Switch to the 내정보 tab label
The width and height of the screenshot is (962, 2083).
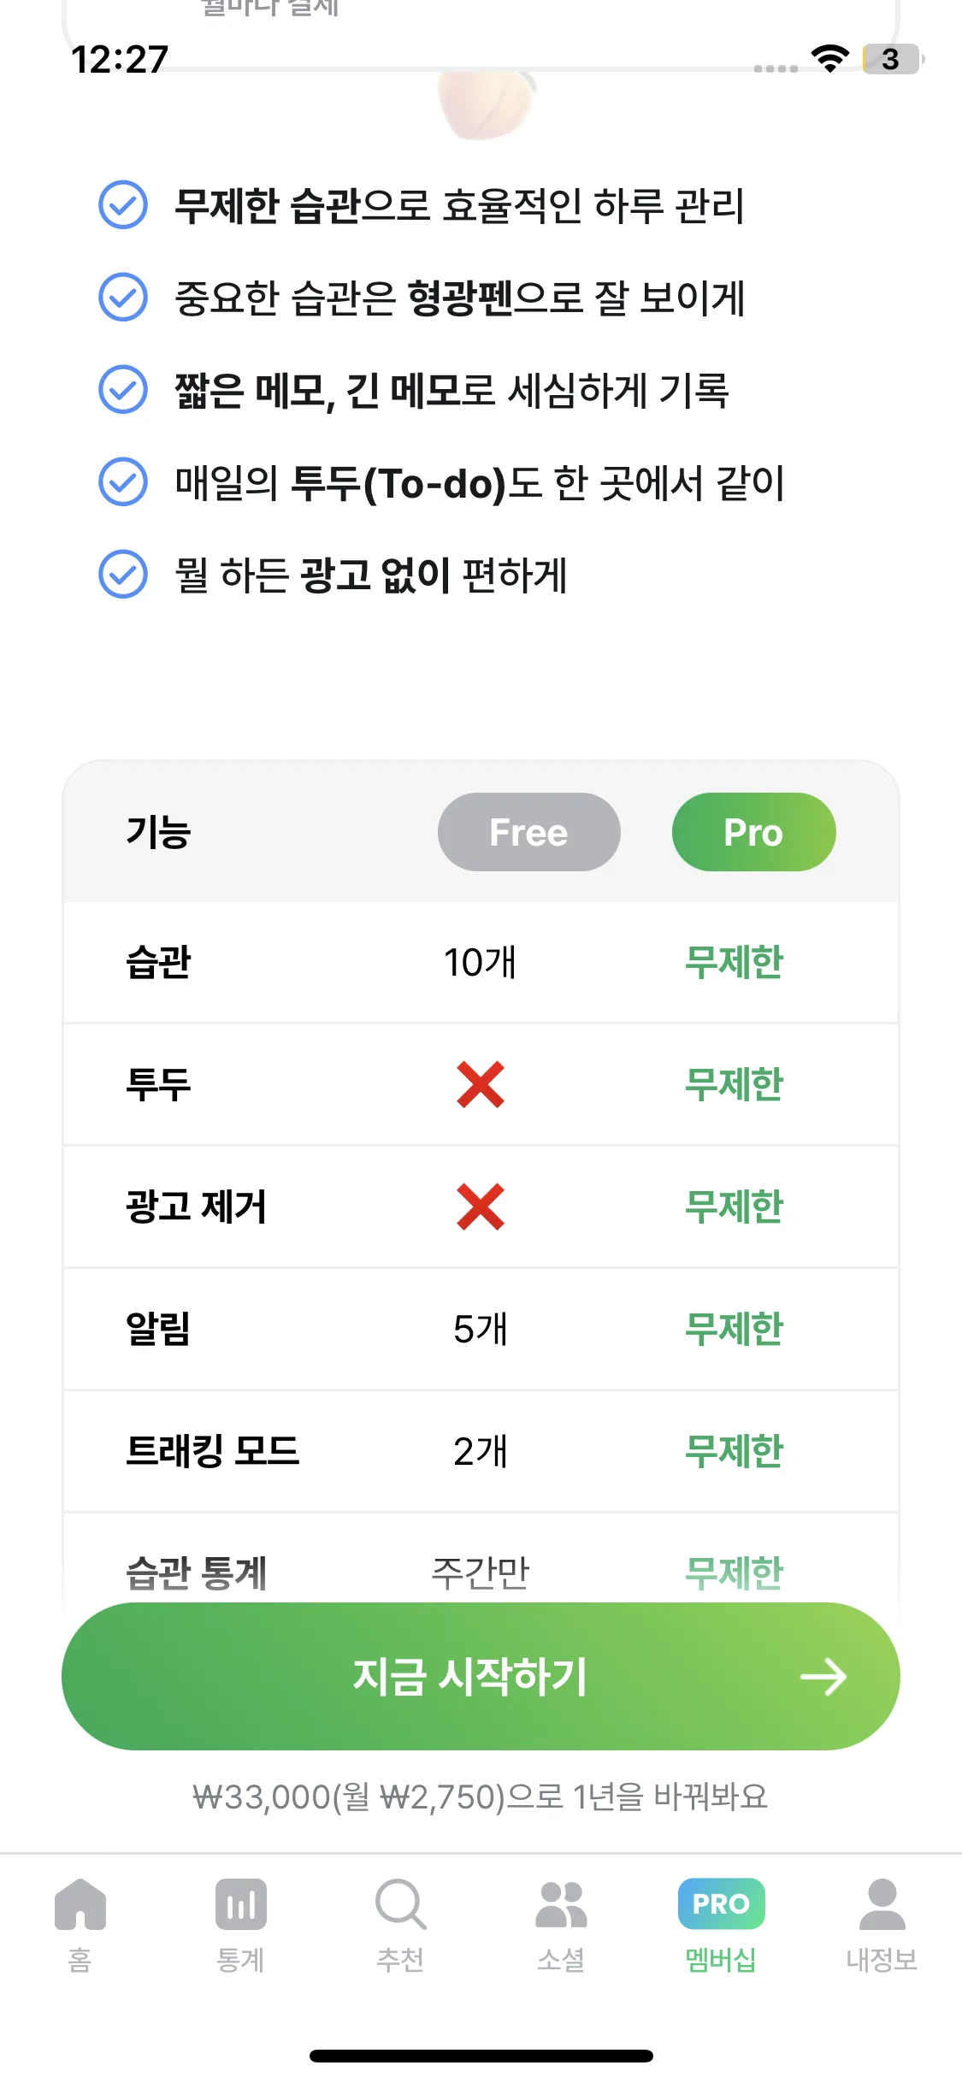click(882, 1960)
